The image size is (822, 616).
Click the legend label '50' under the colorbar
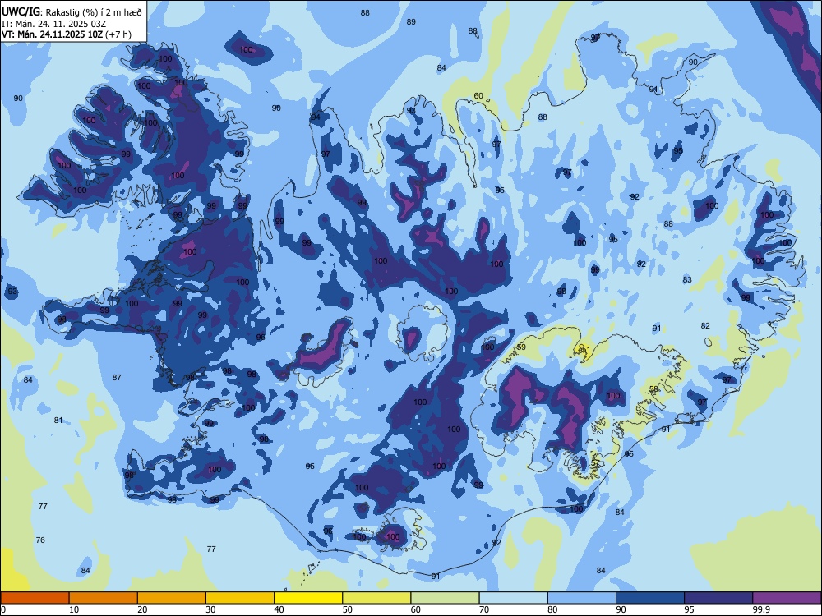click(348, 609)
